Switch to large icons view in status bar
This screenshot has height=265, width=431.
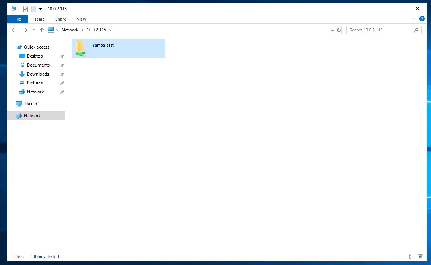[421, 256]
